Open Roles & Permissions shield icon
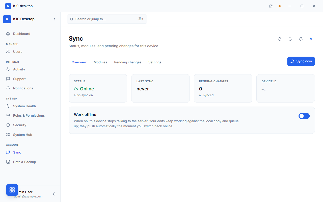The height and width of the screenshot is (202, 323). [x=8, y=115]
